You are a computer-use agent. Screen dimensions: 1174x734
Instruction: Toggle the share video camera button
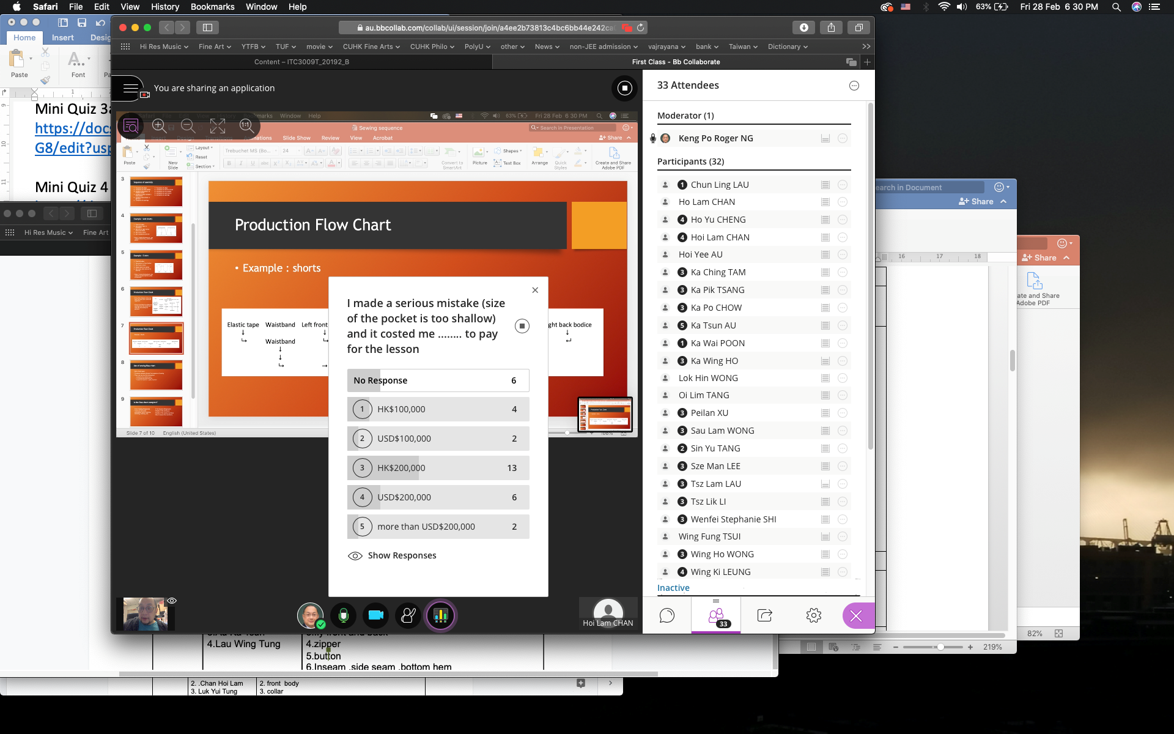376,615
